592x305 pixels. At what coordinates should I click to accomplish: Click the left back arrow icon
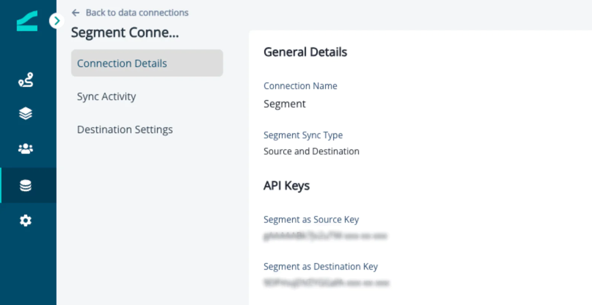(76, 13)
